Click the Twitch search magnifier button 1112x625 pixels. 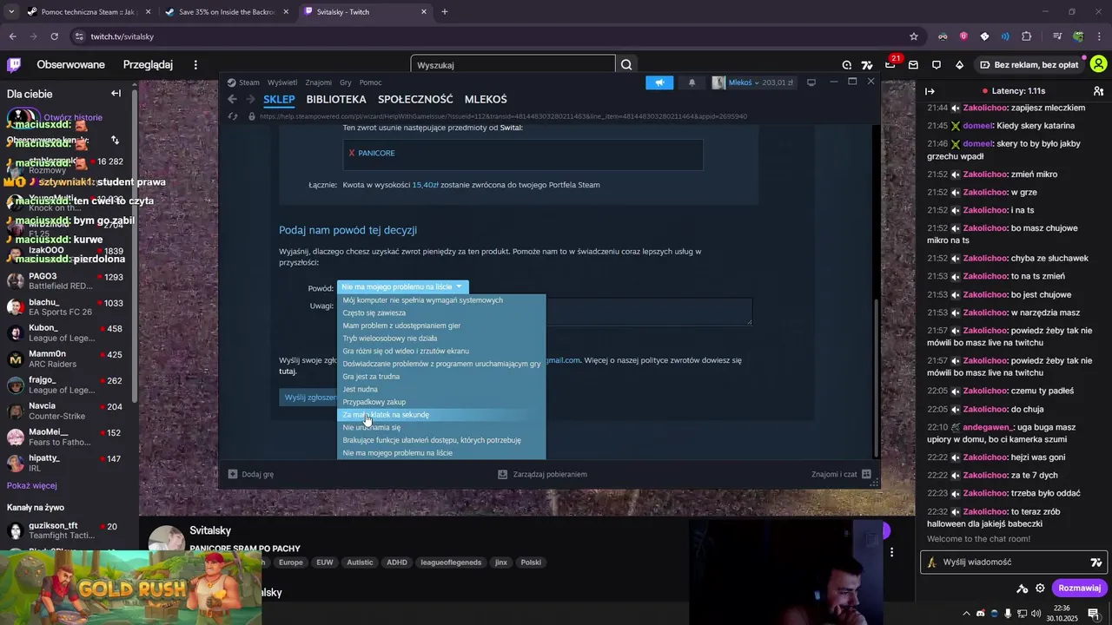pyautogui.click(x=626, y=64)
